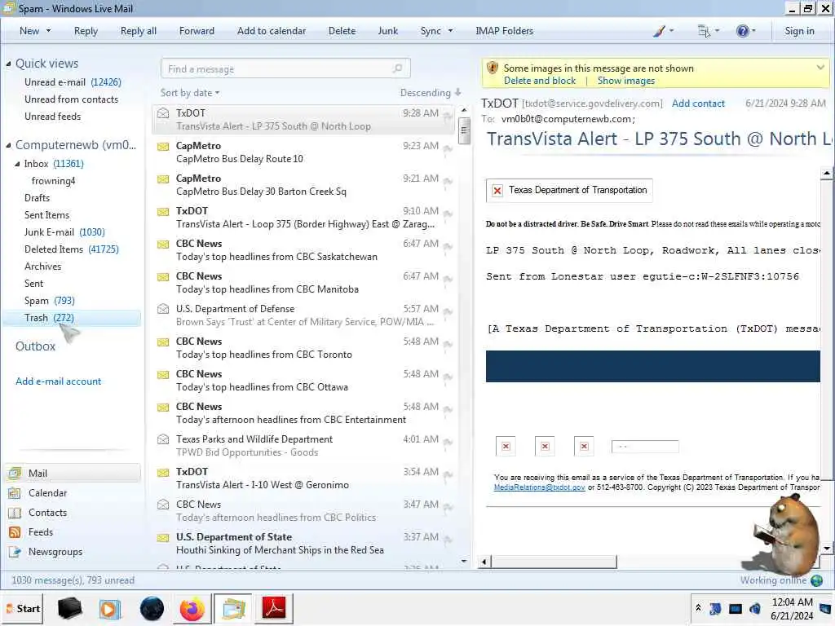Open the media player taskbar icon
The image size is (835, 626).
pos(110,608)
